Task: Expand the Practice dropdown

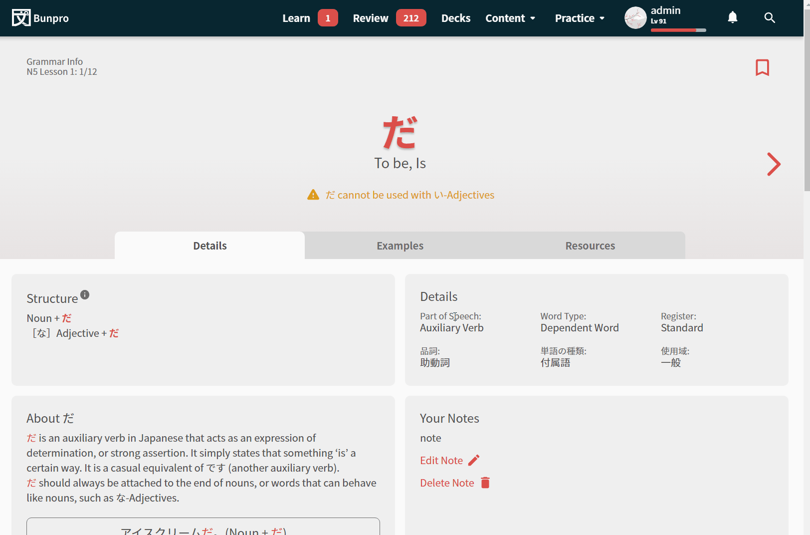Action: click(580, 18)
